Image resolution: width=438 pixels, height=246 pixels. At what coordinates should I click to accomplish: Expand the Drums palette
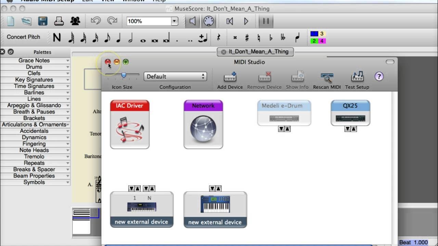(x=35, y=67)
